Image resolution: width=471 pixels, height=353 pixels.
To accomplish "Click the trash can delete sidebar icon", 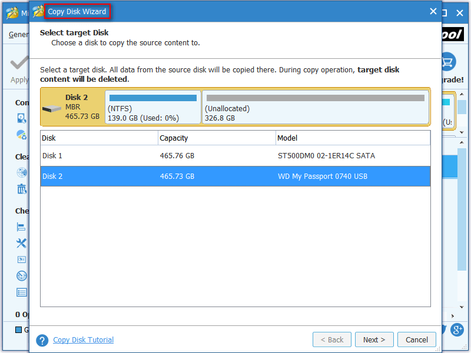I will [x=22, y=189].
